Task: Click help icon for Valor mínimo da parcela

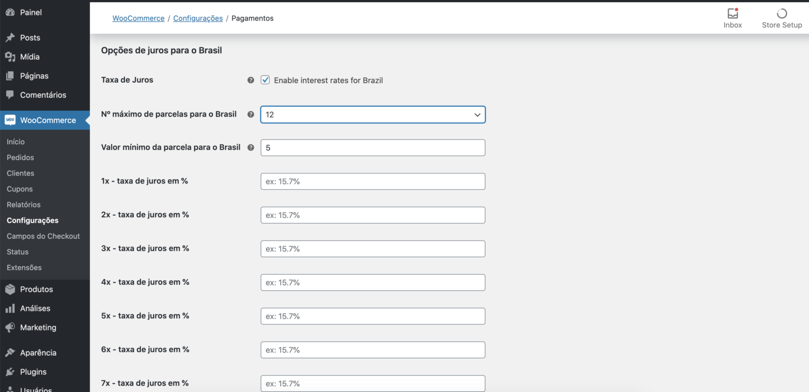Action: coord(251,148)
